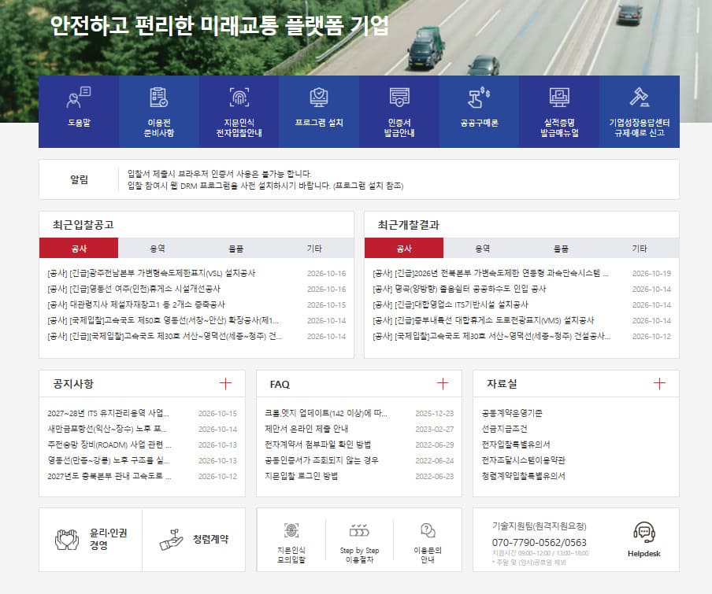Open the 인증서 발급안내 icon
Image resolution: width=712 pixels, height=594 pixels.
tap(399, 97)
